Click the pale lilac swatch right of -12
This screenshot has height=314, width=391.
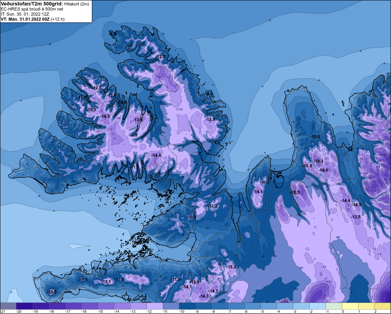155,306
